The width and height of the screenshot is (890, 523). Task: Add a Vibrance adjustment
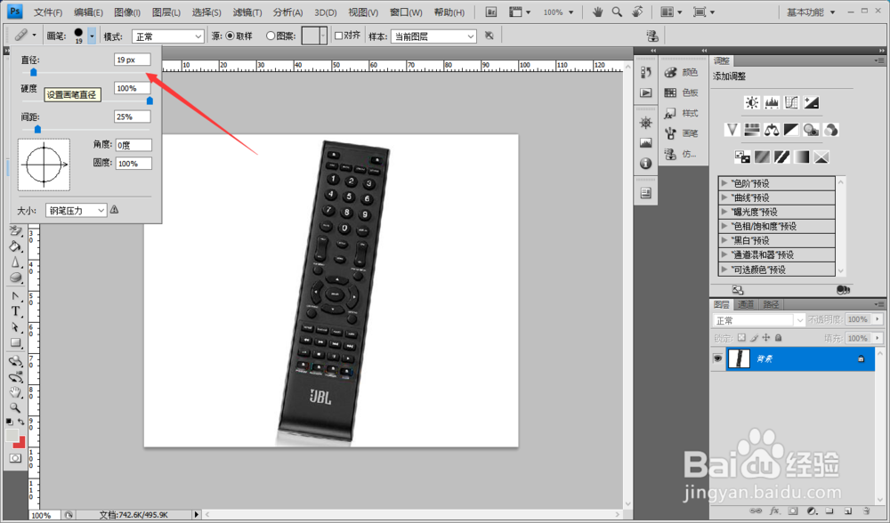pyautogui.click(x=732, y=130)
